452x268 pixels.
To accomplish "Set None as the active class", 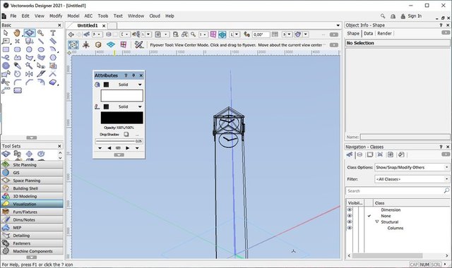I will [x=369, y=216].
